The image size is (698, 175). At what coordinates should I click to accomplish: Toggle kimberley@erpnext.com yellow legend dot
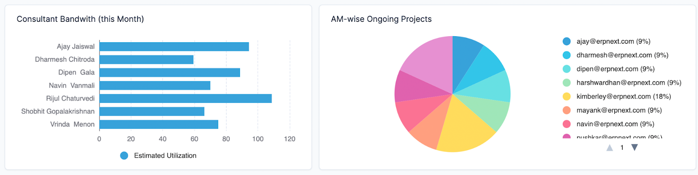567,96
